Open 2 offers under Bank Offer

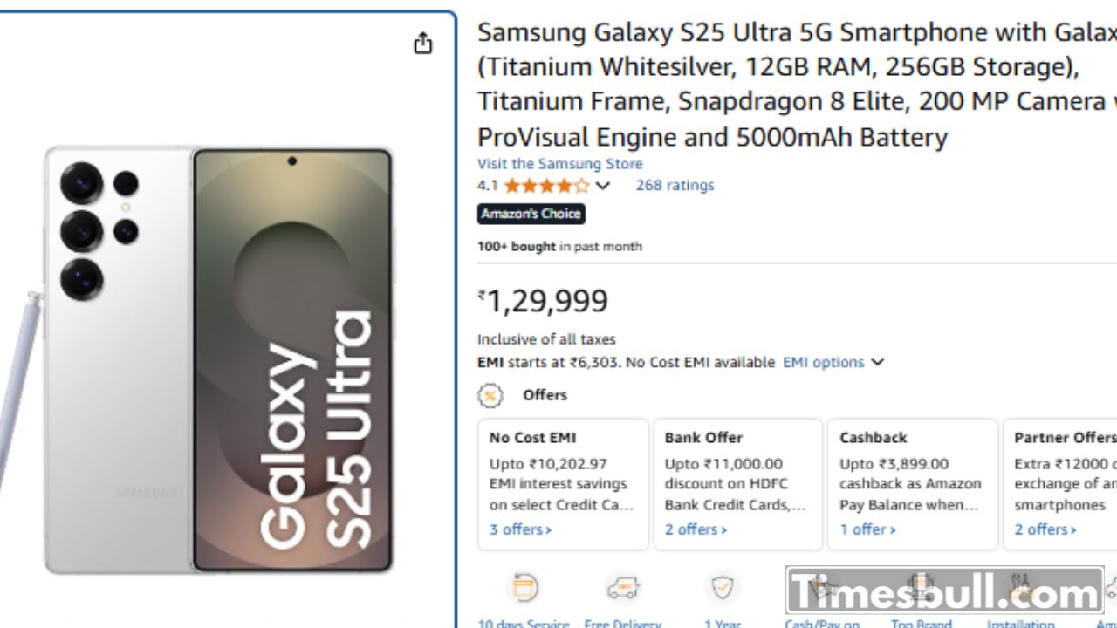696,529
